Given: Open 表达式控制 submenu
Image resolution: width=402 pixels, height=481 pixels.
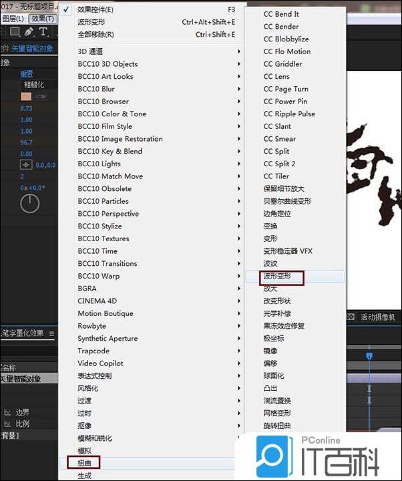Looking at the screenshot, I should click(x=152, y=375).
